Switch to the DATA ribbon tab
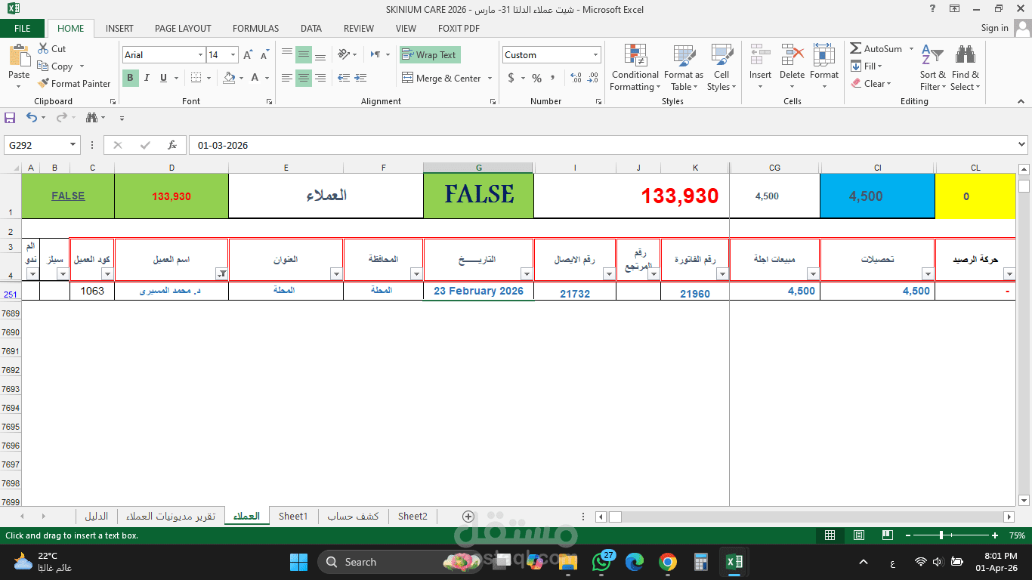The width and height of the screenshot is (1032, 580). coord(311,29)
